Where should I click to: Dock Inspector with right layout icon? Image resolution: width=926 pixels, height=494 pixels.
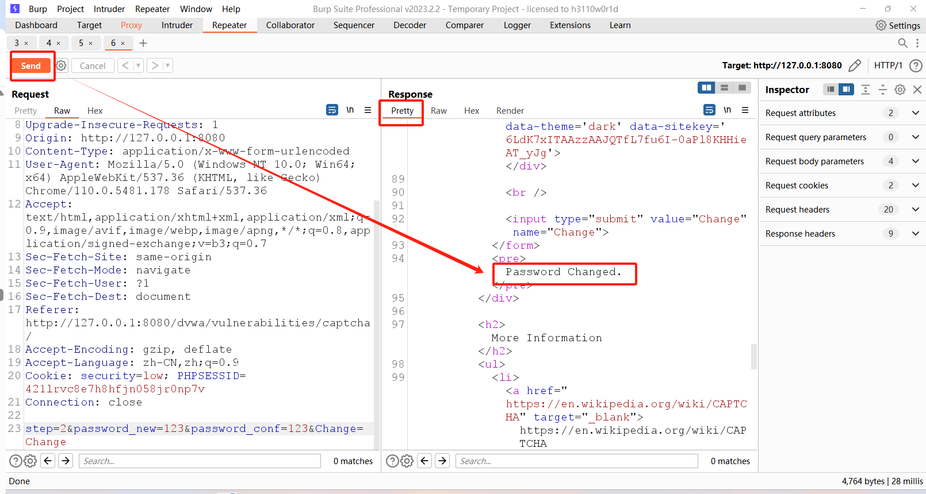846,89
